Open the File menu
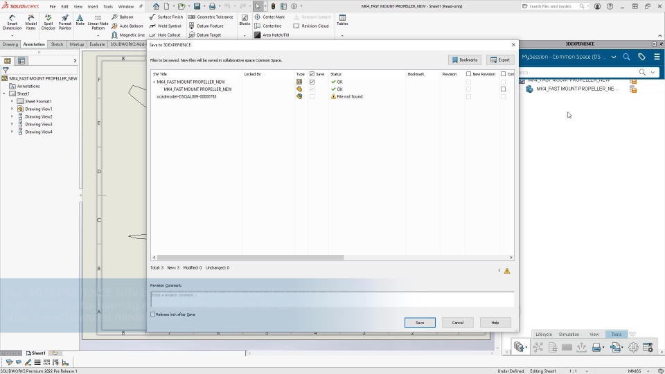The height and width of the screenshot is (374, 665). [53, 6]
